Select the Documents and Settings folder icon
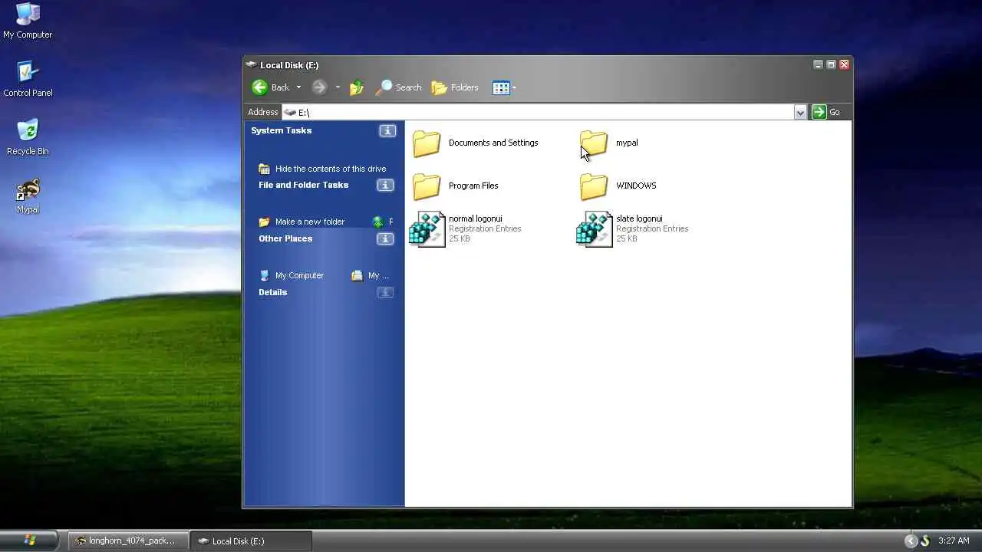The image size is (982, 552). (x=427, y=143)
